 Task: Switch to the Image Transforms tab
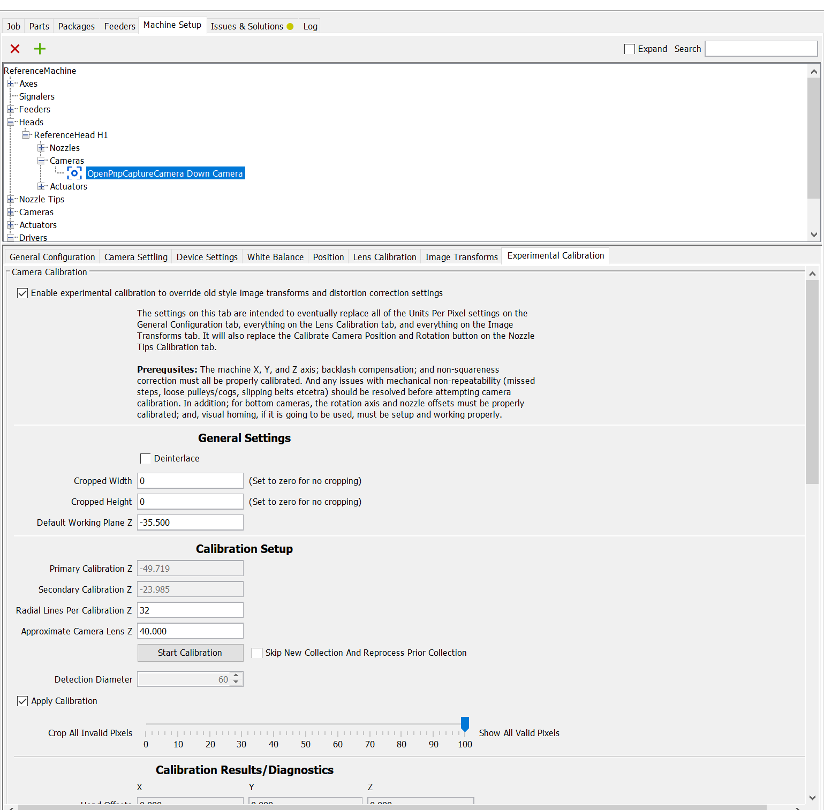pos(461,256)
